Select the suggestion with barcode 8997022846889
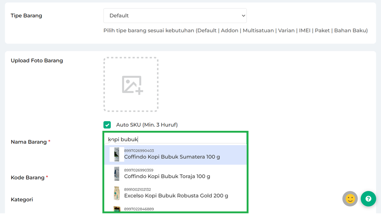This screenshot has width=381, height=214. click(x=139, y=209)
